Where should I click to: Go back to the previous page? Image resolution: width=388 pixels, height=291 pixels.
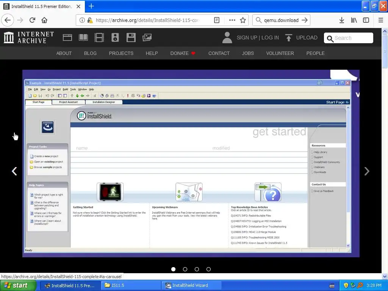pyautogui.click(x=8, y=20)
